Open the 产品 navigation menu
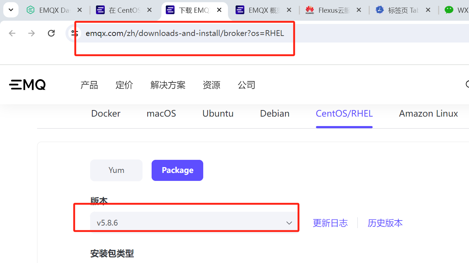This screenshot has width=469, height=263. 89,85
